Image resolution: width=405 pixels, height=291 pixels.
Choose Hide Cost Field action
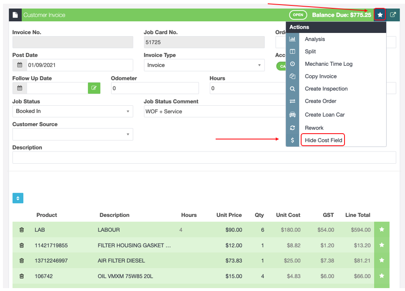(323, 140)
